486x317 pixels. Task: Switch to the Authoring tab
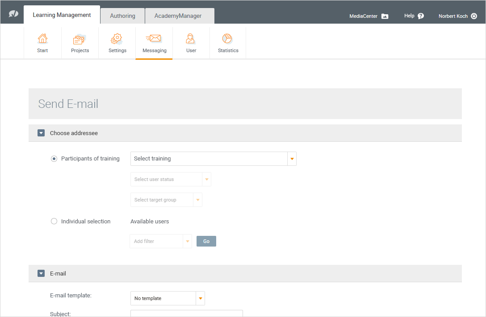122,16
